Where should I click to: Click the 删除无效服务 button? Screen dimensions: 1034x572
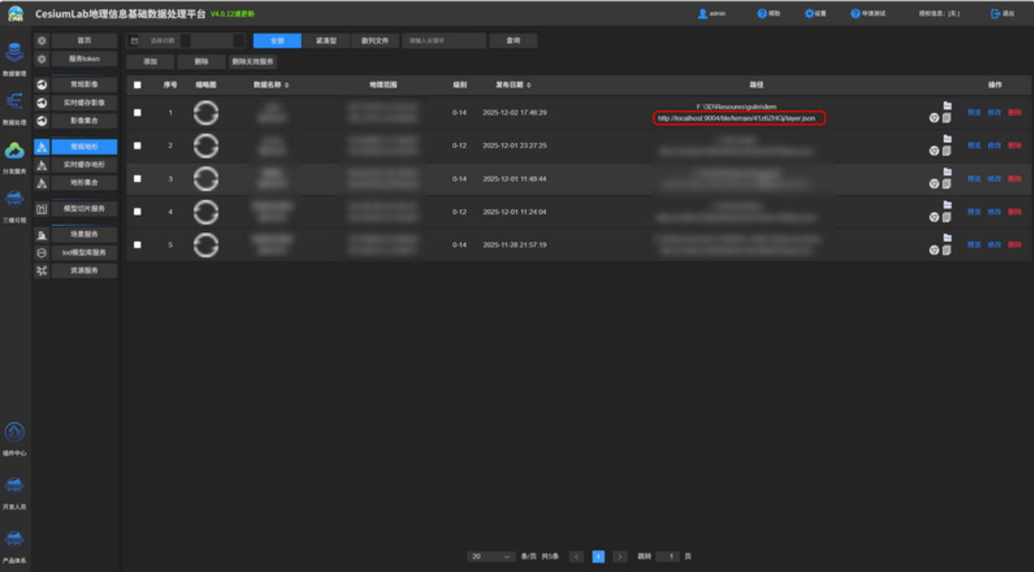252,62
